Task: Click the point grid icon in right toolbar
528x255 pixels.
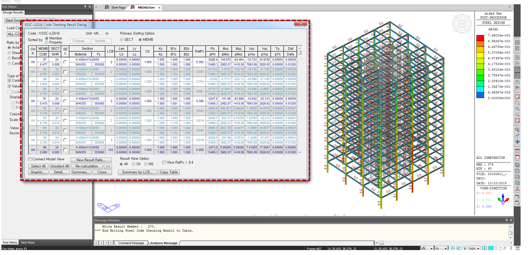Action: point(517,42)
